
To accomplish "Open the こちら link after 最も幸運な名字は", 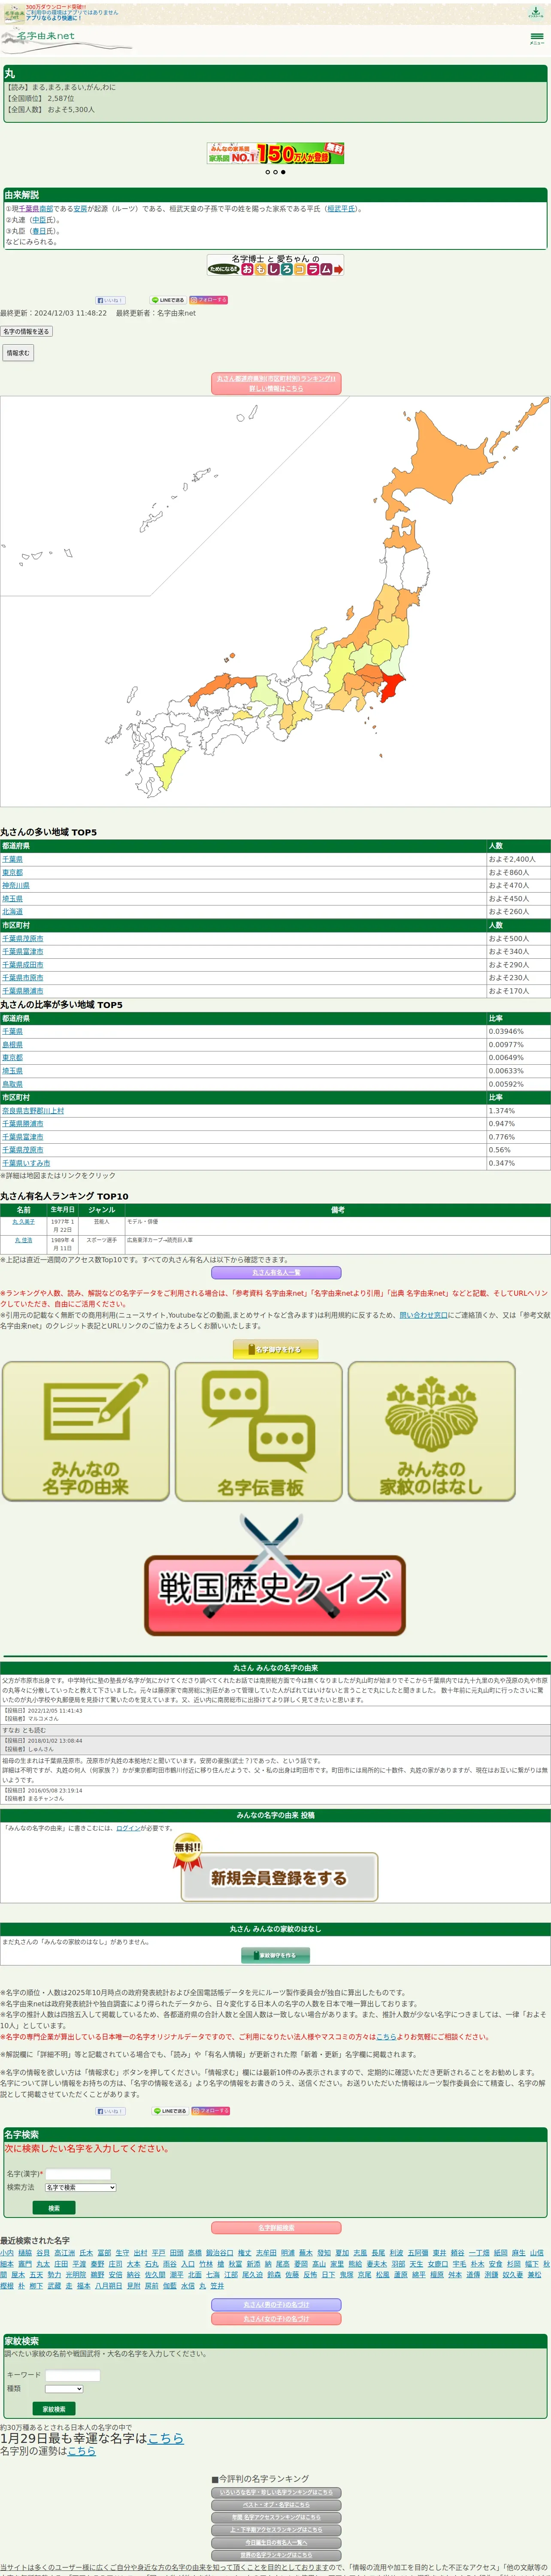I will coord(166,2439).
